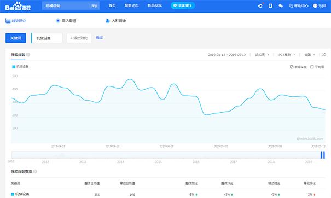
Task: Check the 平均值 checkbox
Action: pos(312,67)
